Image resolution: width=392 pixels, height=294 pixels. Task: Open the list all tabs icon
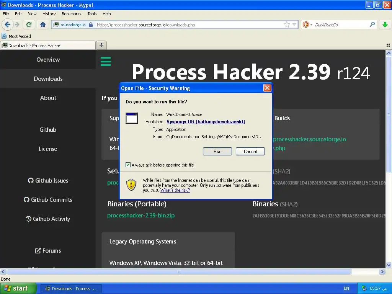pyautogui.click(x=388, y=45)
